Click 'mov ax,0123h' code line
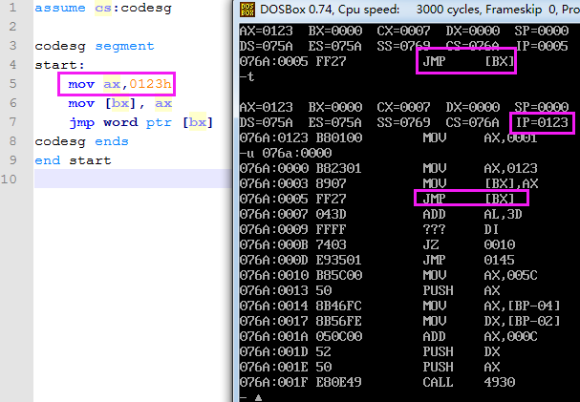 (x=119, y=84)
